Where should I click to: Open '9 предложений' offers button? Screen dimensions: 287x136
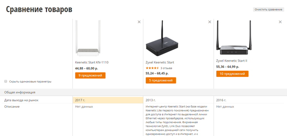[90, 75]
